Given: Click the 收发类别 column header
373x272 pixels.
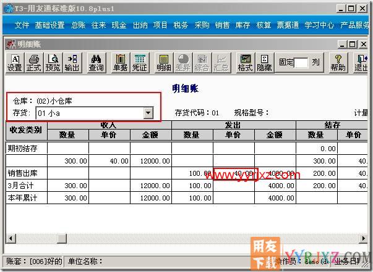Looking at the screenshot, I should click(x=26, y=130).
